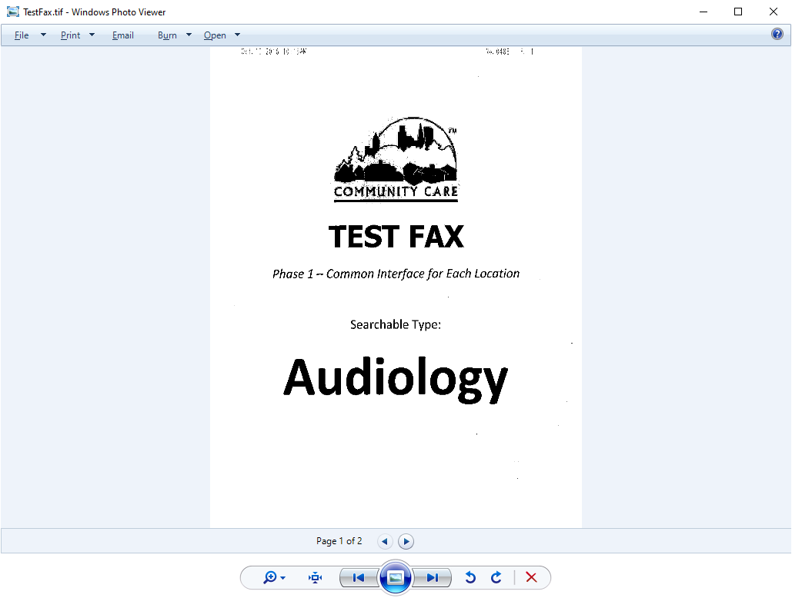Open the Print menu

click(x=70, y=35)
